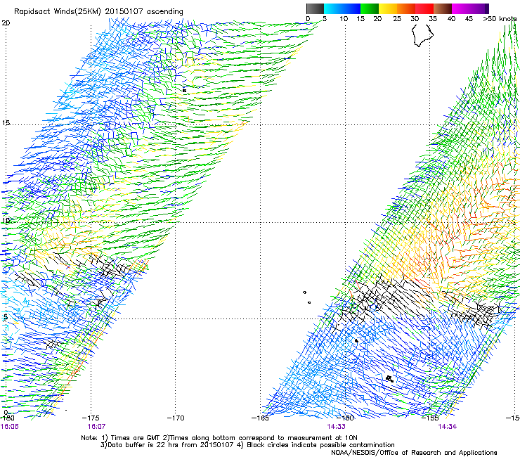This screenshot has width=520, height=457.
Task: Click the red 30-35 knots legend swatch
Action: coord(424,8)
